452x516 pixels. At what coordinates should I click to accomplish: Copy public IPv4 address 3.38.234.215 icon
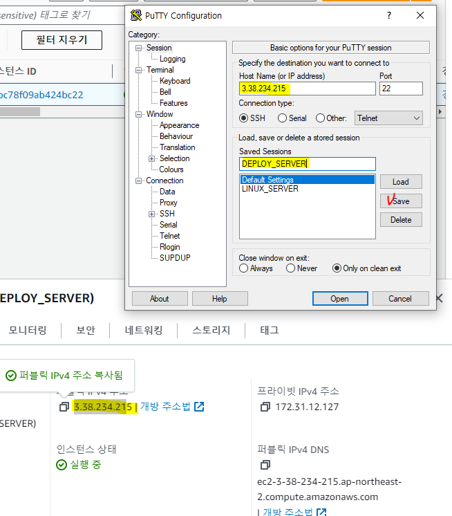(x=64, y=407)
